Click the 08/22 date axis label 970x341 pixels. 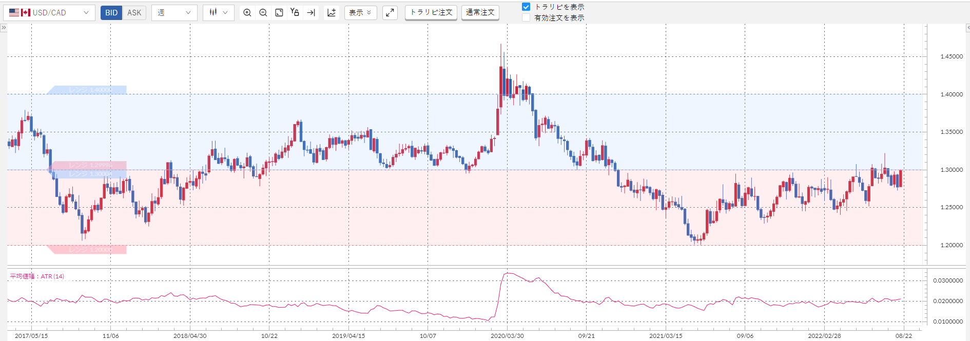[x=904, y=336]
